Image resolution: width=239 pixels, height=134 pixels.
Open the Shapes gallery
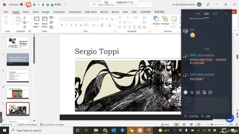[156, 22]
